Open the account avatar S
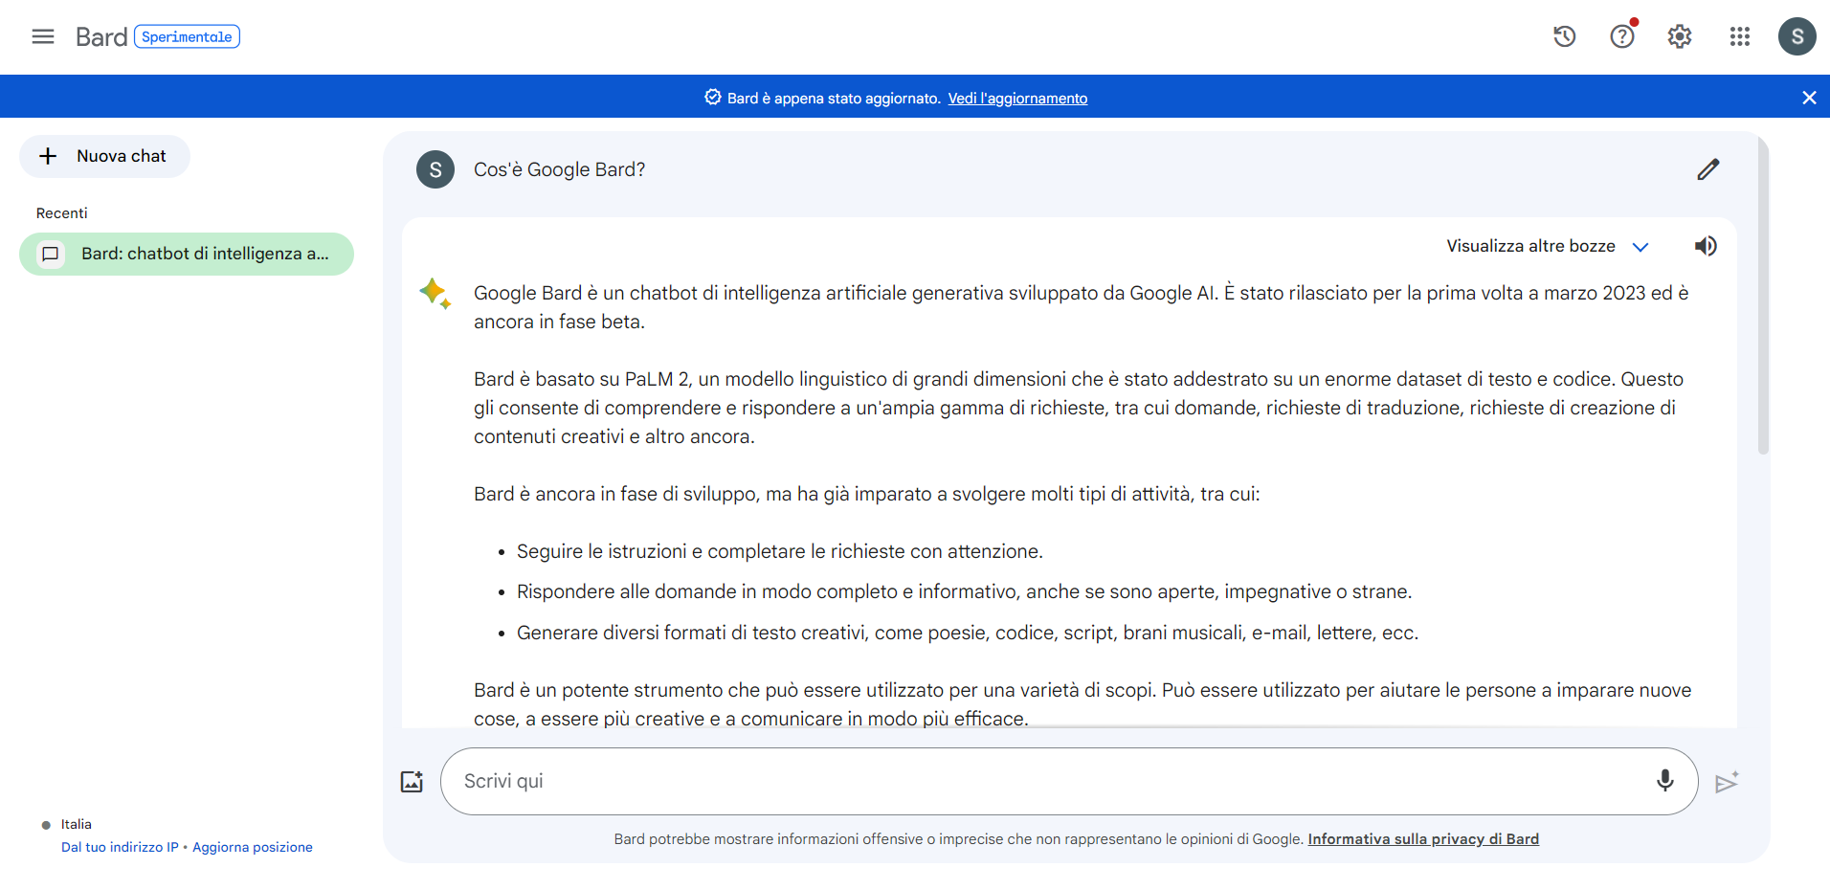 tap(1797, 36)
